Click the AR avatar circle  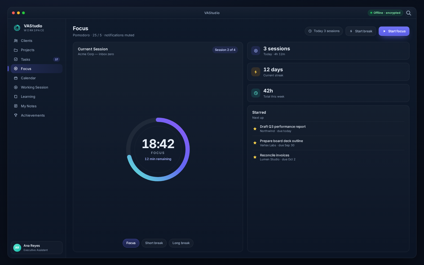tap(17, 248)
